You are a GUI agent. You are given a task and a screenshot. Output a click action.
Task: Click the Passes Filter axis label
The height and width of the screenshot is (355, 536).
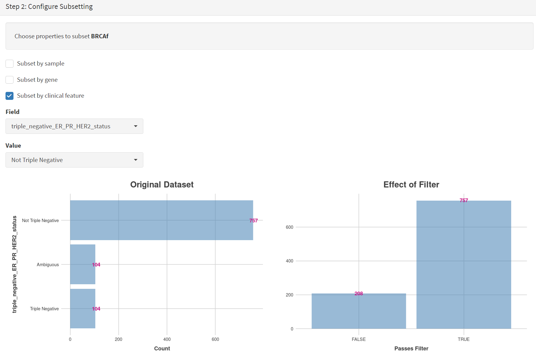(411, 348)
